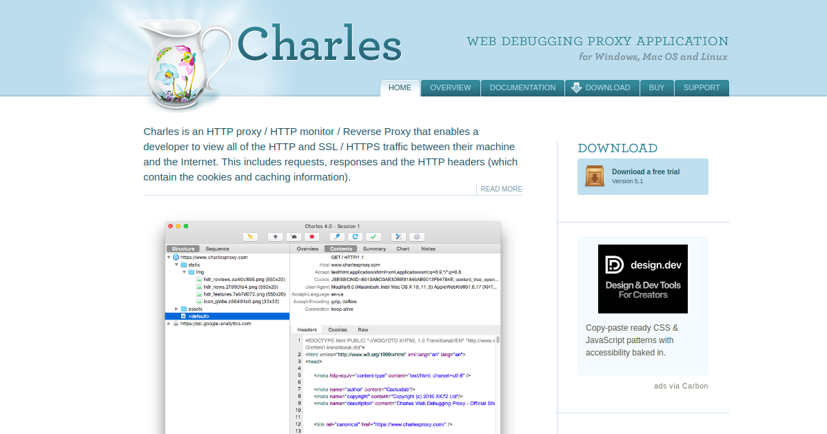Click the Charles title text logo
The width and height of the screenshot is (827, 434).
pos(320,44)
